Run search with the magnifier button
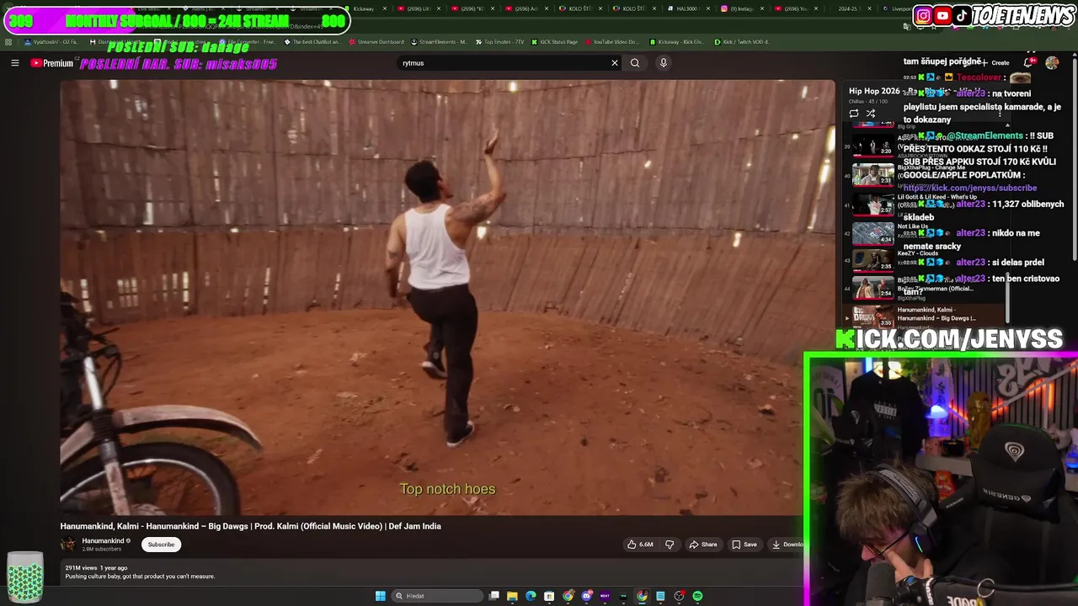 coord(635,63)
